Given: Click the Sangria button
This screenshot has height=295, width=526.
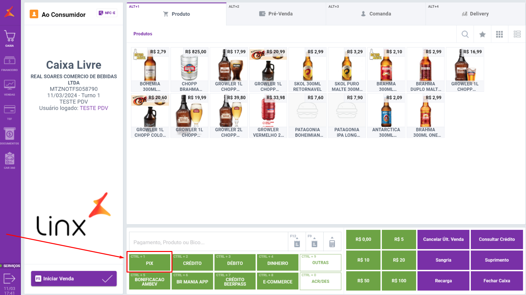Looking at the screenshot, I should coord(443,260).
